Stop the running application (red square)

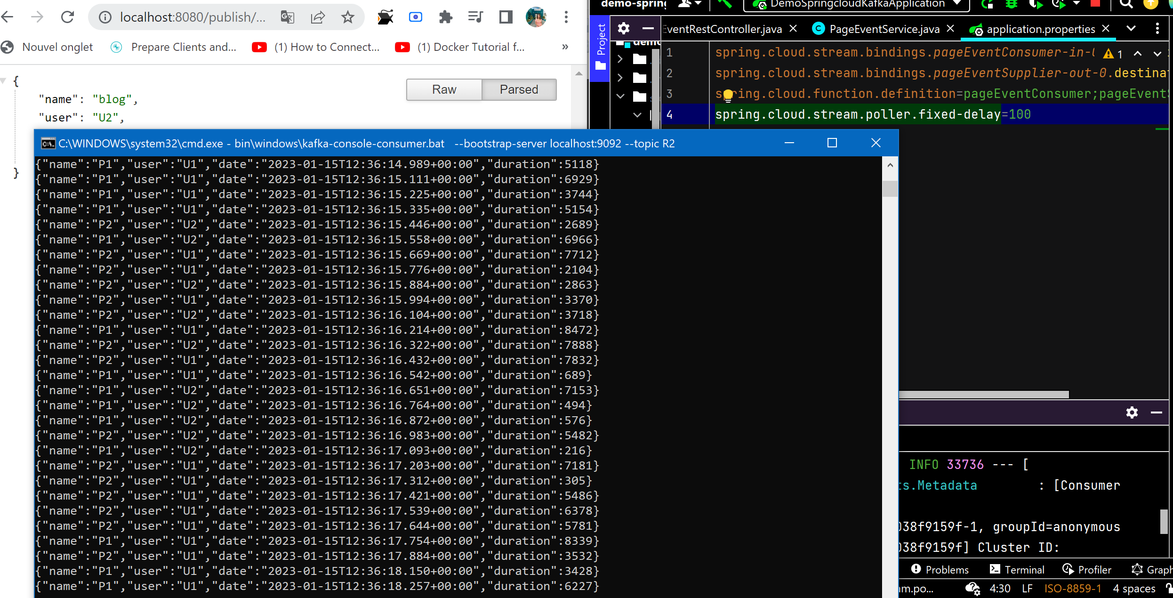[x=1095, y=3]
